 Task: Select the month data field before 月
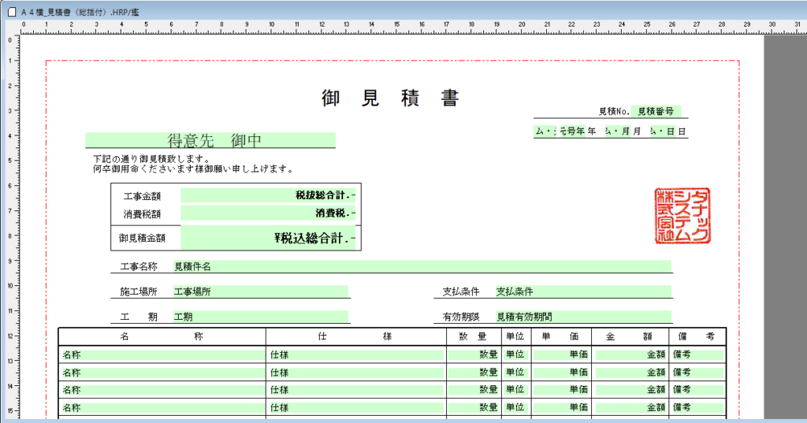(x=617, y=132)
